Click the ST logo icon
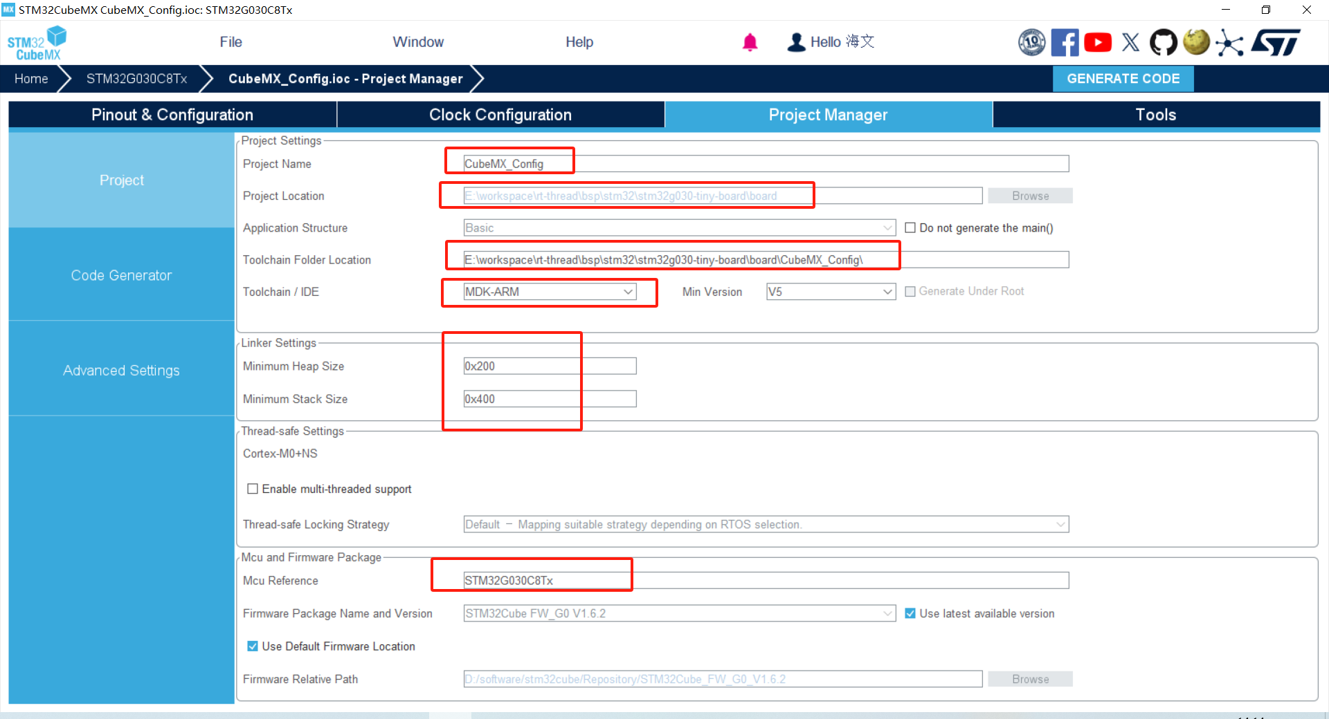Image resolution: width=1329 pixels, height=719 pixels. point(1276,42)
